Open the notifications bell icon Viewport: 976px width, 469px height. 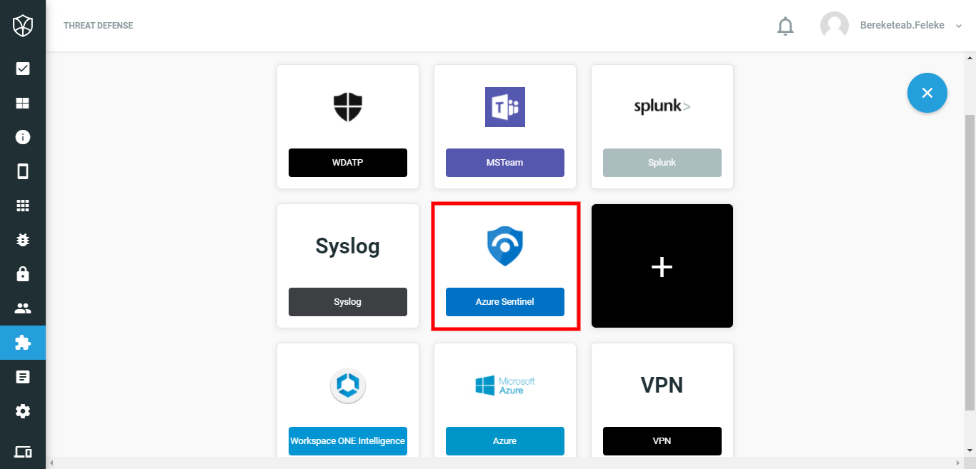[x=785, y=26]
